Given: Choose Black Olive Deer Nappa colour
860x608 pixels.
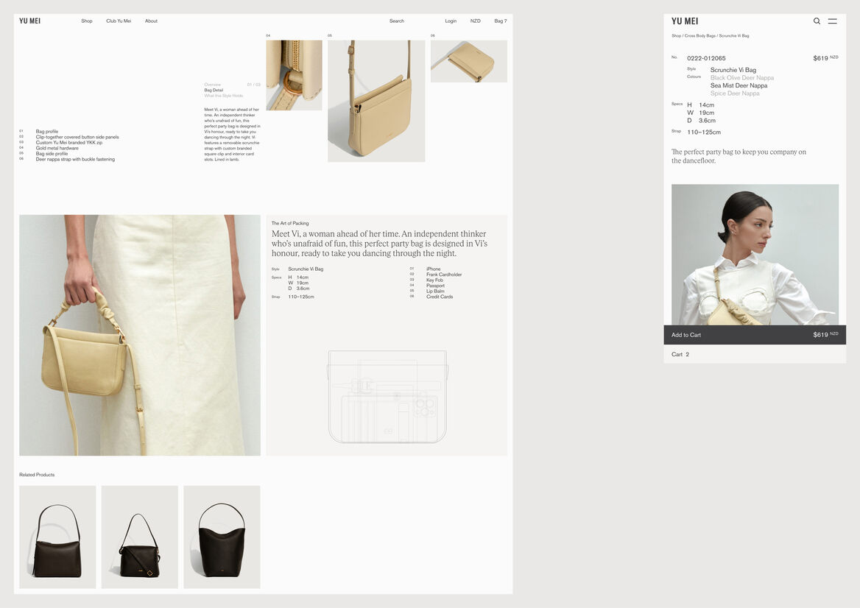Looking at the screenshot, I should pyautogui.click(x=741, y=78).
